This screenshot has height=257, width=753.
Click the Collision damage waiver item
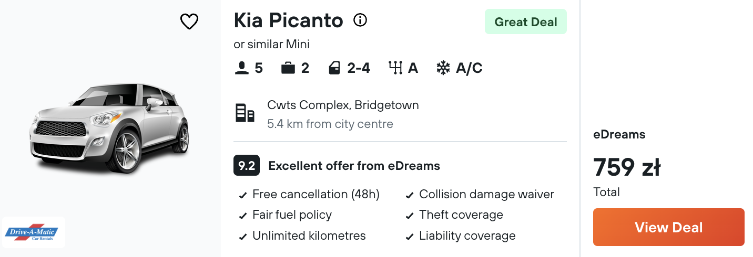(480, 195)
